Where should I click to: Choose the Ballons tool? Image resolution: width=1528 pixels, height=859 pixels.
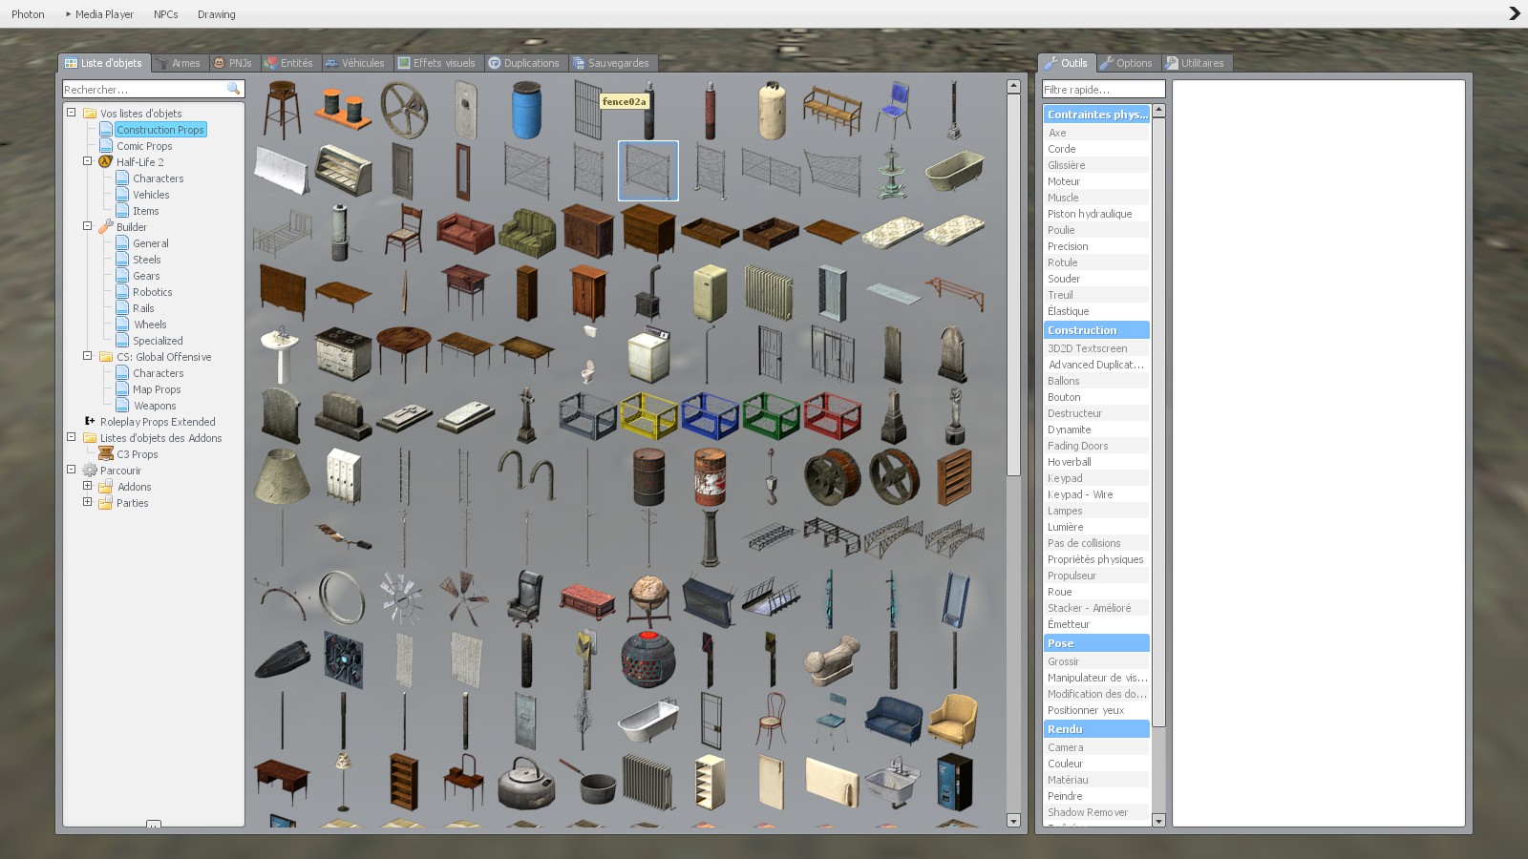coord(1096,381)
